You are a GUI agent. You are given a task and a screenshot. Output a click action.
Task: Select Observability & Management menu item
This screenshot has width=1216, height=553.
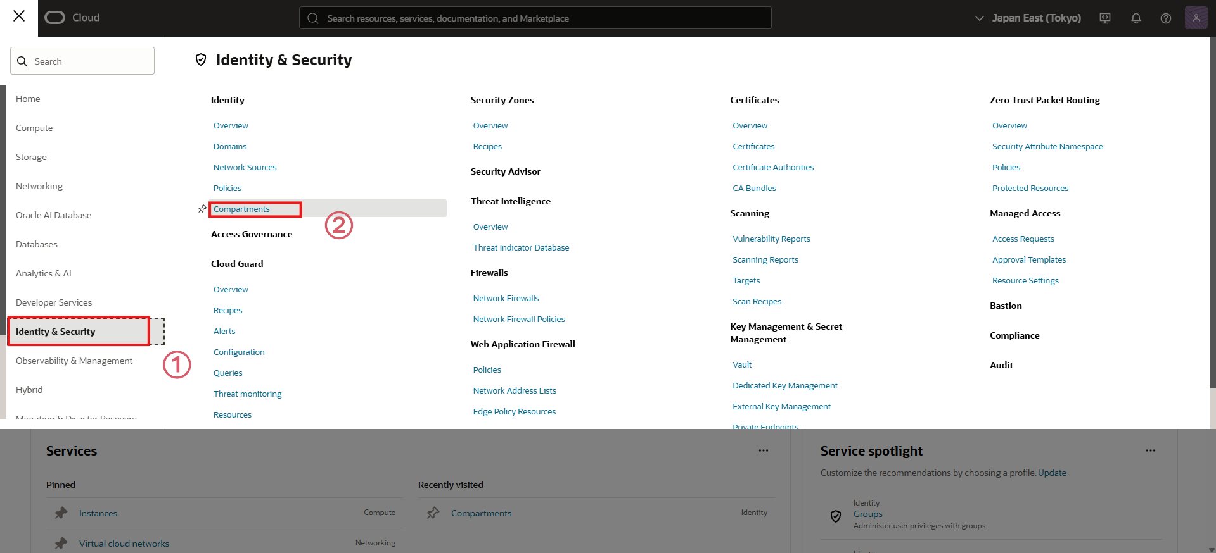[74, 361]
